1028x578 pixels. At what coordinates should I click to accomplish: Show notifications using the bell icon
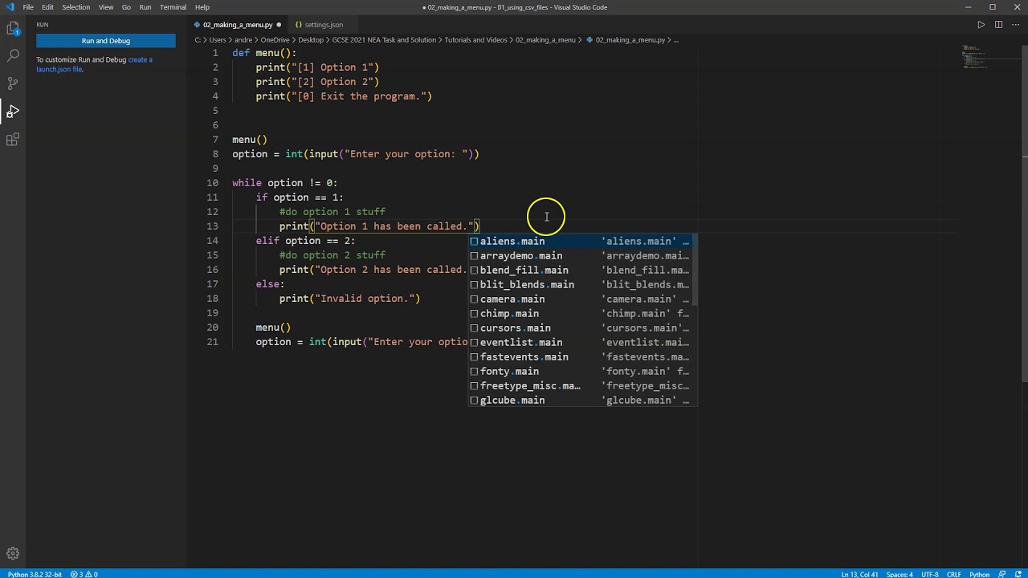tap(1018, 574)
